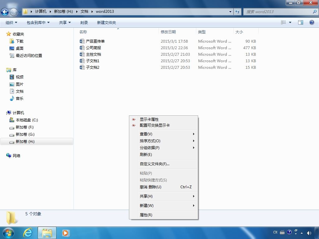The width and height of the screenshot is (319, 239).
Task: Select the 产品宣传单 Word file icon
Action: (x=82, y=41)
